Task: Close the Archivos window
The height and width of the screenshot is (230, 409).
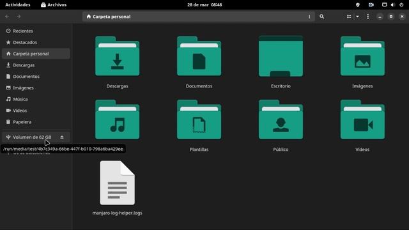Action: pyautogui.click(x=402, y=17)
